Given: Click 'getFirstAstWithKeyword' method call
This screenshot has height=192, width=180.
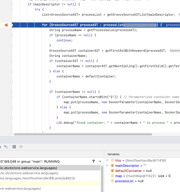Looking at the screenshot, I should tap(125, 50).
